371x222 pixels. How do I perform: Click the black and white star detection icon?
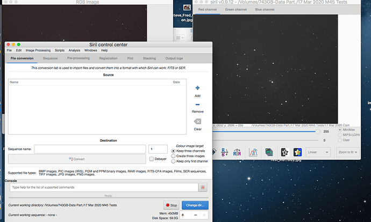coord(284,152)
